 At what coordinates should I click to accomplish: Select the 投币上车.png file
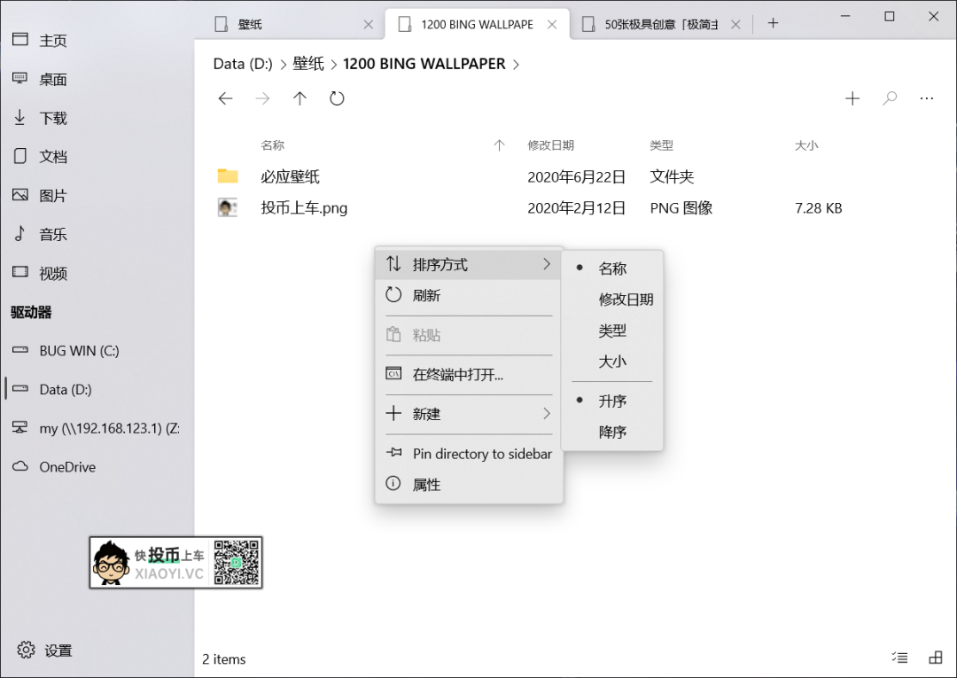[x=305, y=207]
